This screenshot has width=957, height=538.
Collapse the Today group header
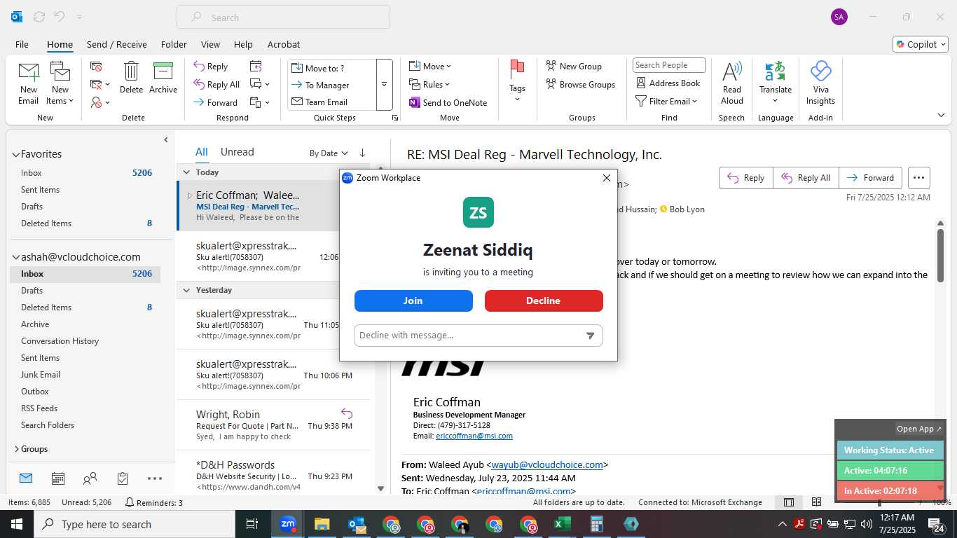(186, 172)
